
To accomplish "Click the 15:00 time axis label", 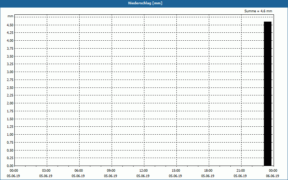I will pos(176,171).
